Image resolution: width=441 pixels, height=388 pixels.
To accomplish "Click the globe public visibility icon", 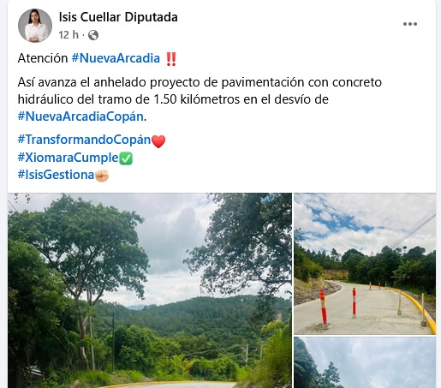I will [x=93, y=35].
